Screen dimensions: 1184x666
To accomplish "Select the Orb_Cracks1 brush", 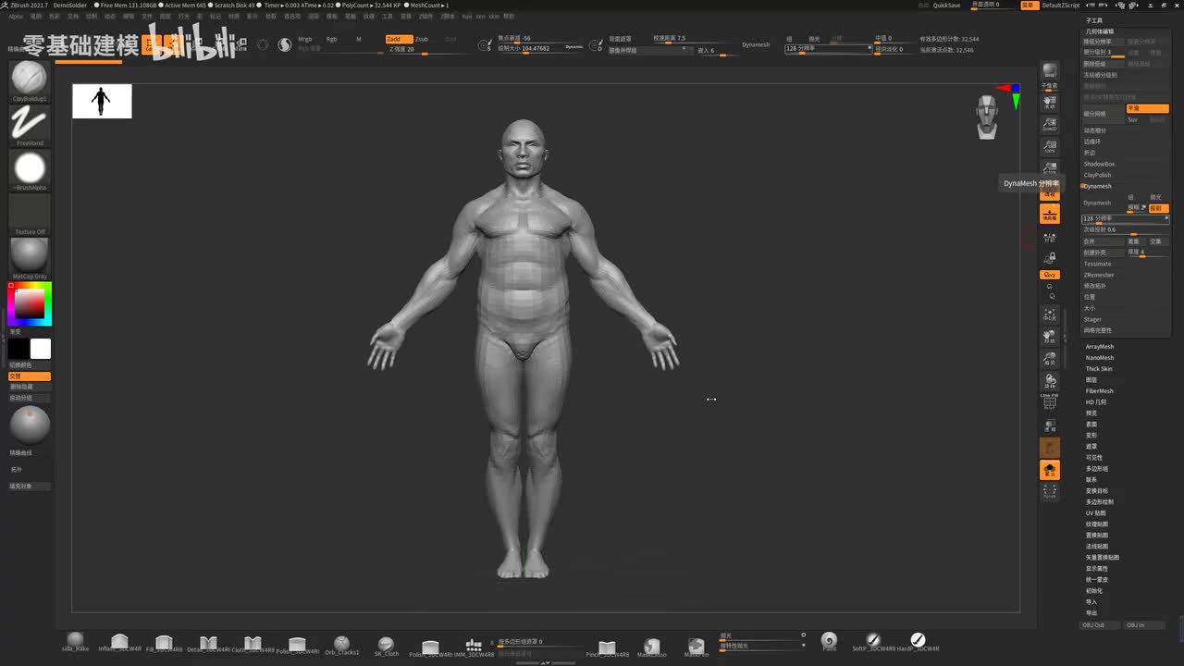I will pos(341,643).
